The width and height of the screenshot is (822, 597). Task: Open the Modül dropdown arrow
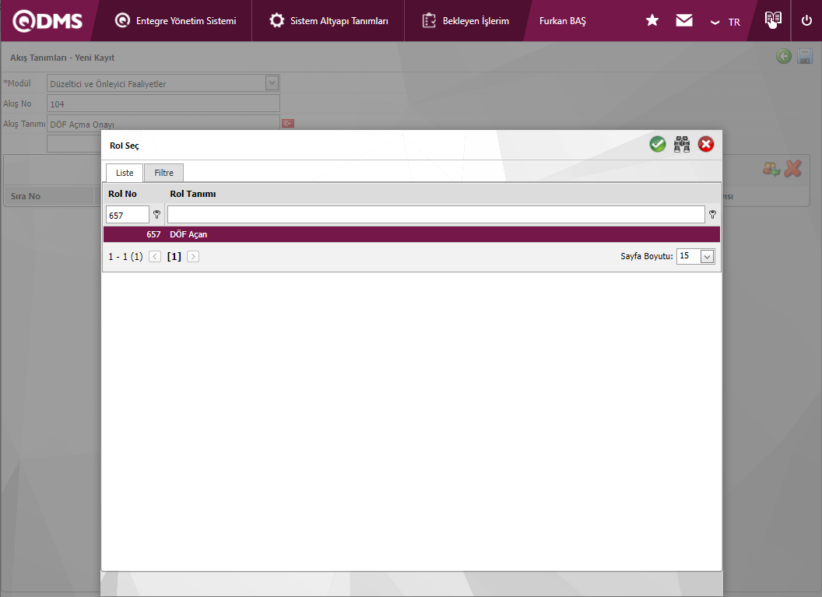tap(272, 83)
